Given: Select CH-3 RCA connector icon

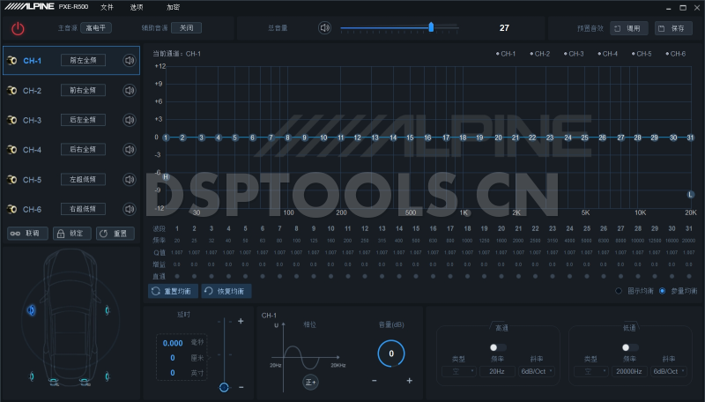Looking at the screenshot, I should (12, 120).
